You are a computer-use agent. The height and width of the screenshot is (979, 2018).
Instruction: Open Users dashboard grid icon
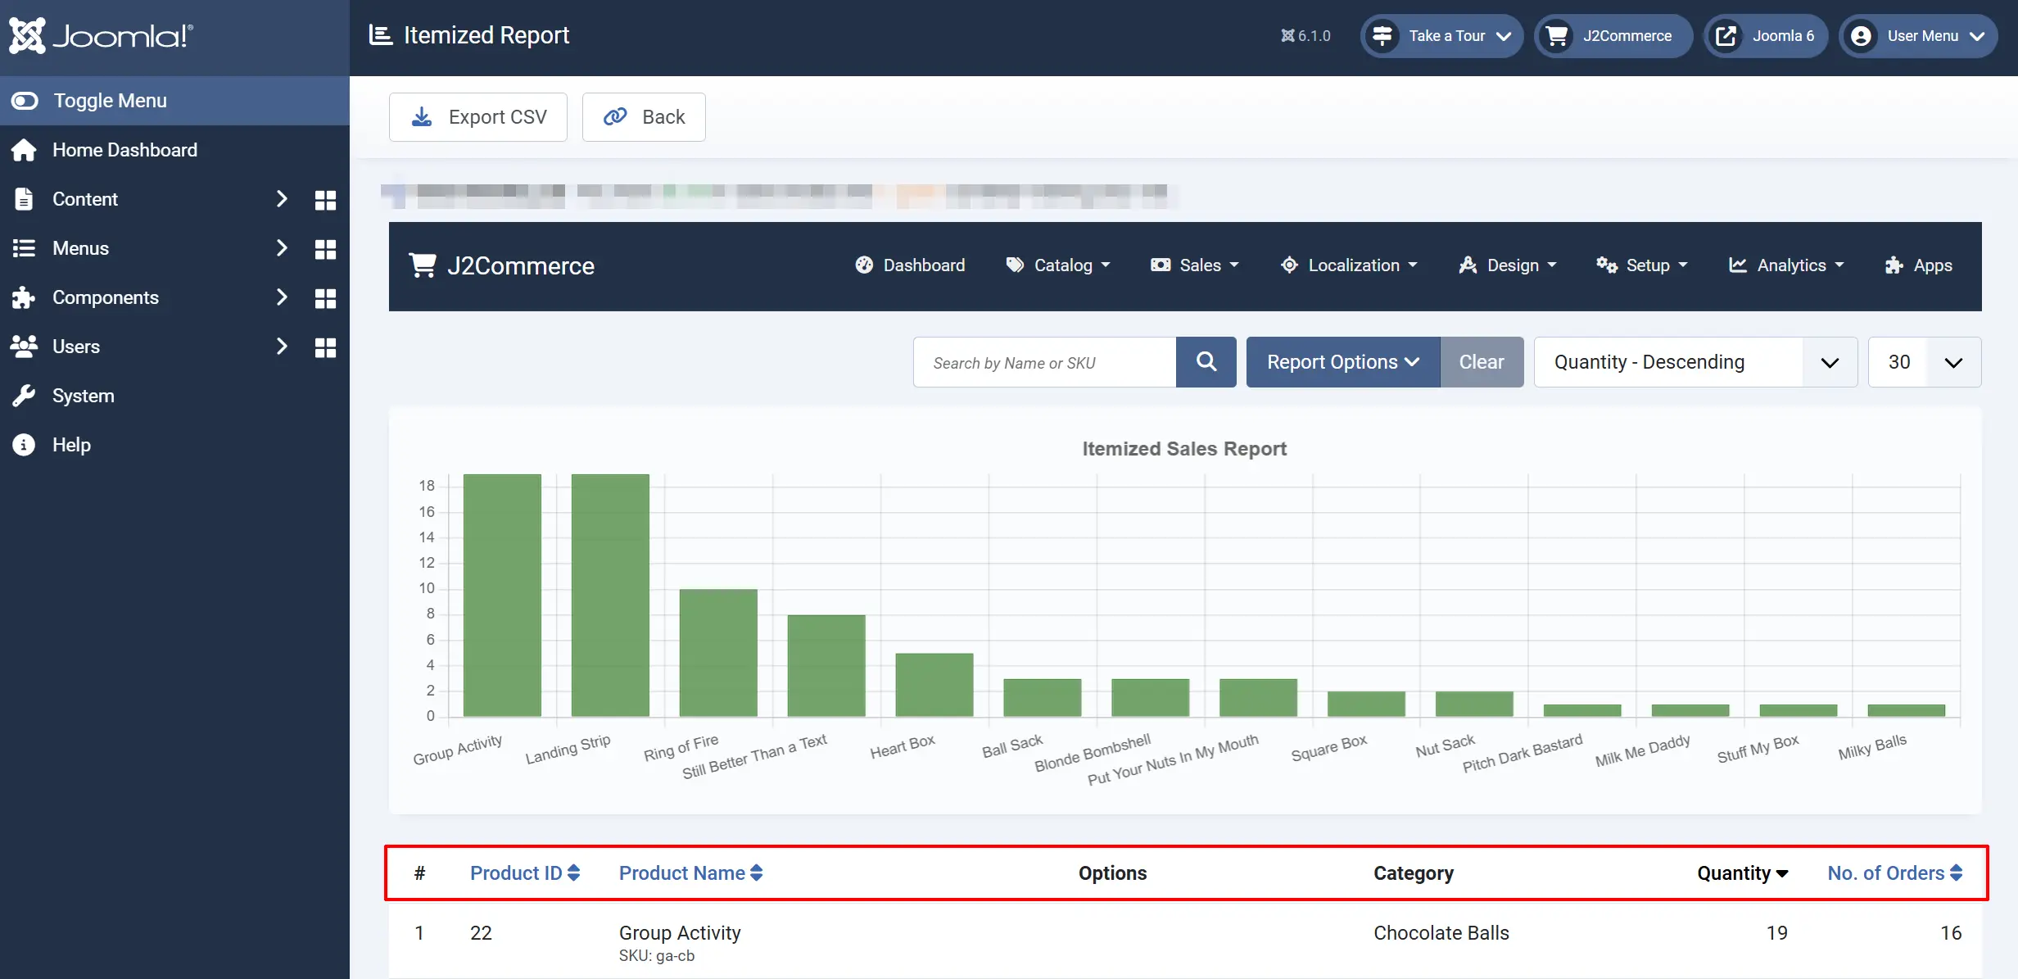point(325,347)
